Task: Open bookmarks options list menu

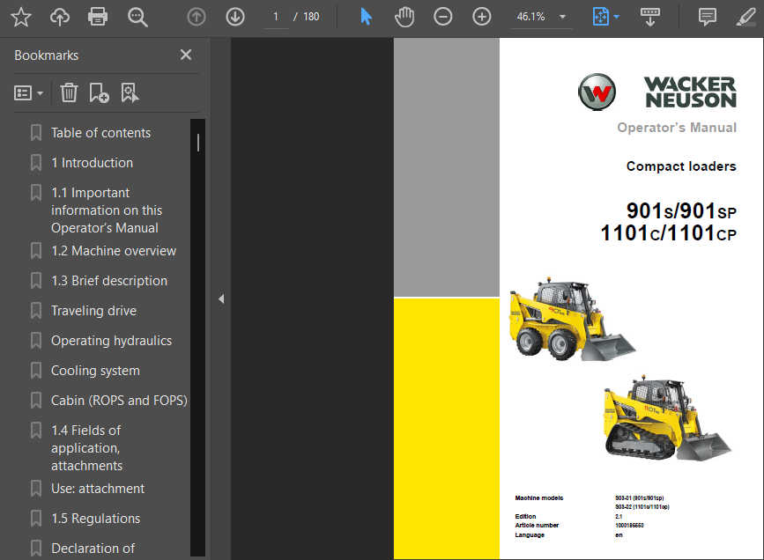Action: click(x=28, y=92)
